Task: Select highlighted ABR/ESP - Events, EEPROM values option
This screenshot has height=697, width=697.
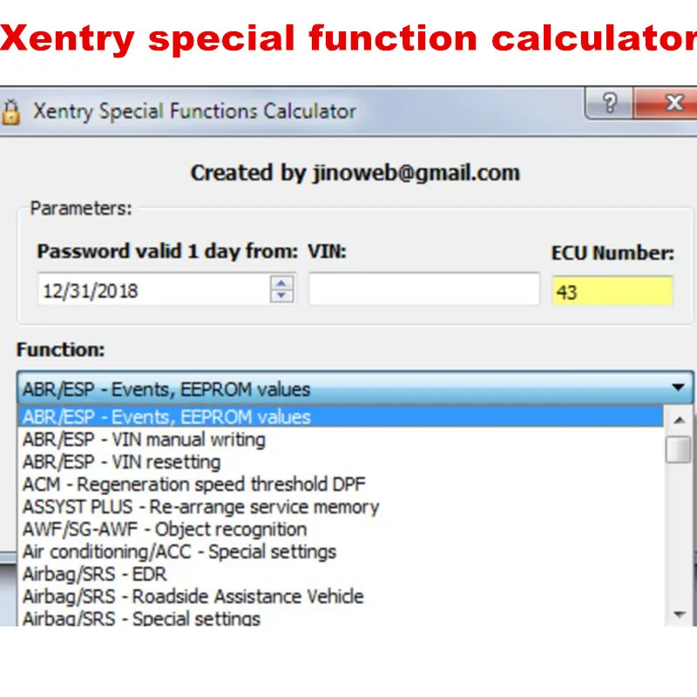Action: tap(341, 417)
